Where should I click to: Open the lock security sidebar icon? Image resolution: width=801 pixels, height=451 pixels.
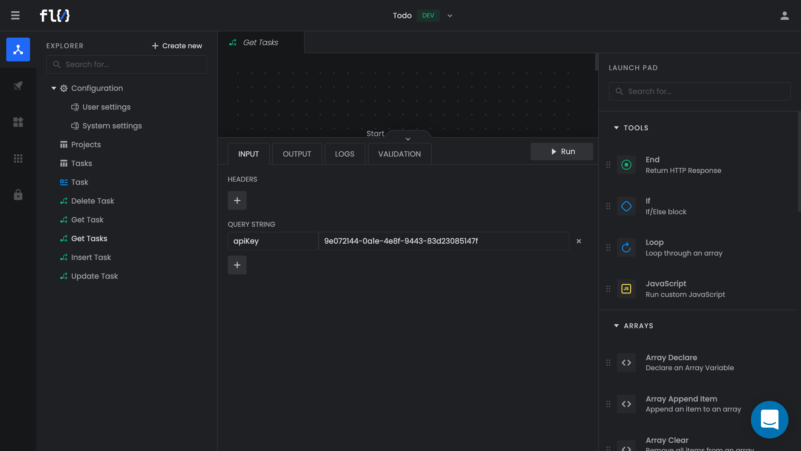pos(18,194)
